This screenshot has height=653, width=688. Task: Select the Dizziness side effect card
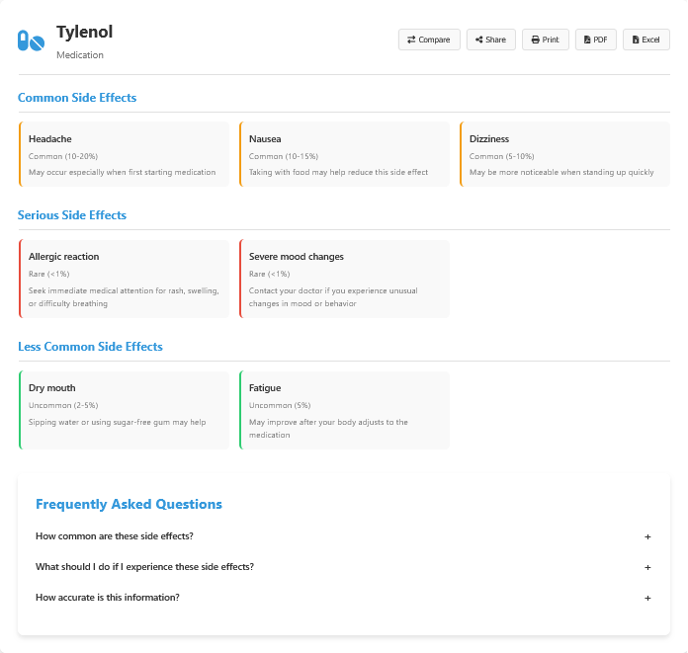tap(564, 154)
